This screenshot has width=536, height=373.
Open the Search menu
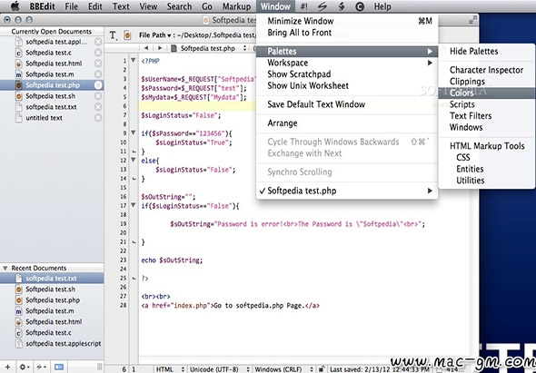tap(179, 6)
